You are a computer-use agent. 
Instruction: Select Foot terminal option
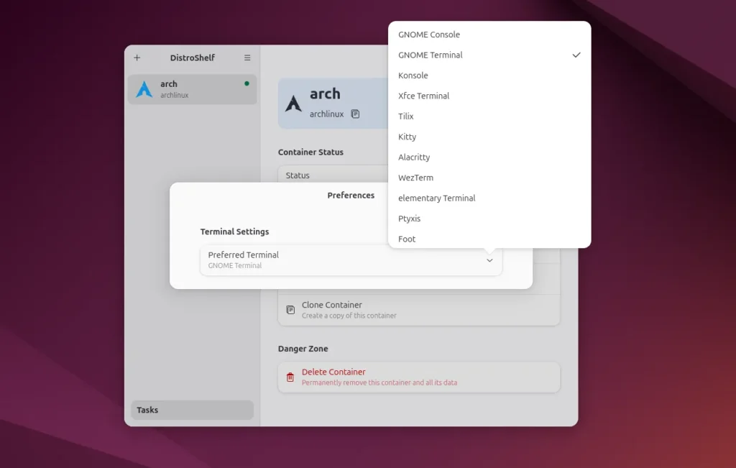click(489, 239)
